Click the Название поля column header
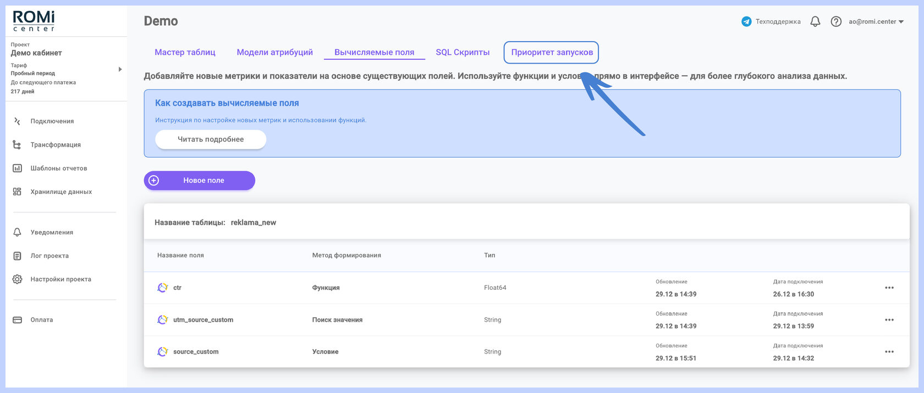The width and height of the screenshot is (924, 393). click(180, 255)
